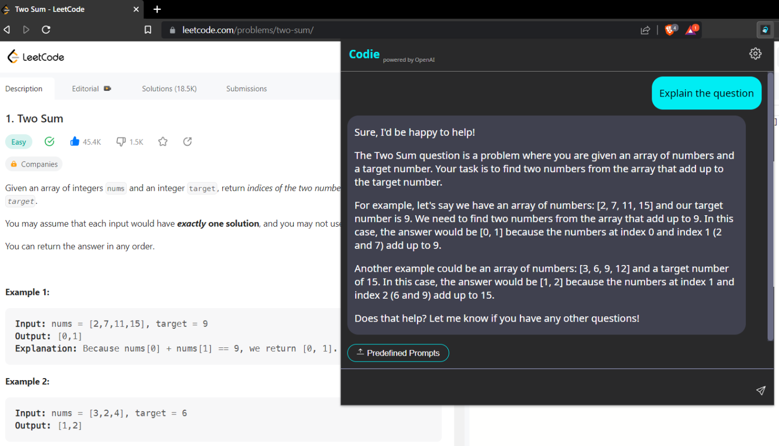This screenshot has width=779, height=446.
Task: Click the solved checkmark icon
Action: point(49,142)
